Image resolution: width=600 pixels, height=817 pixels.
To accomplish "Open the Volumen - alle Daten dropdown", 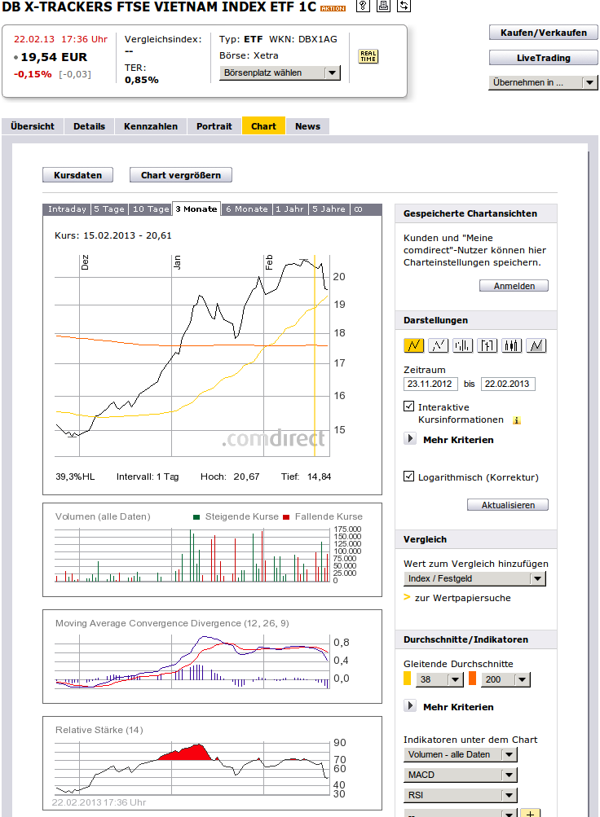I will coord(461,754).
